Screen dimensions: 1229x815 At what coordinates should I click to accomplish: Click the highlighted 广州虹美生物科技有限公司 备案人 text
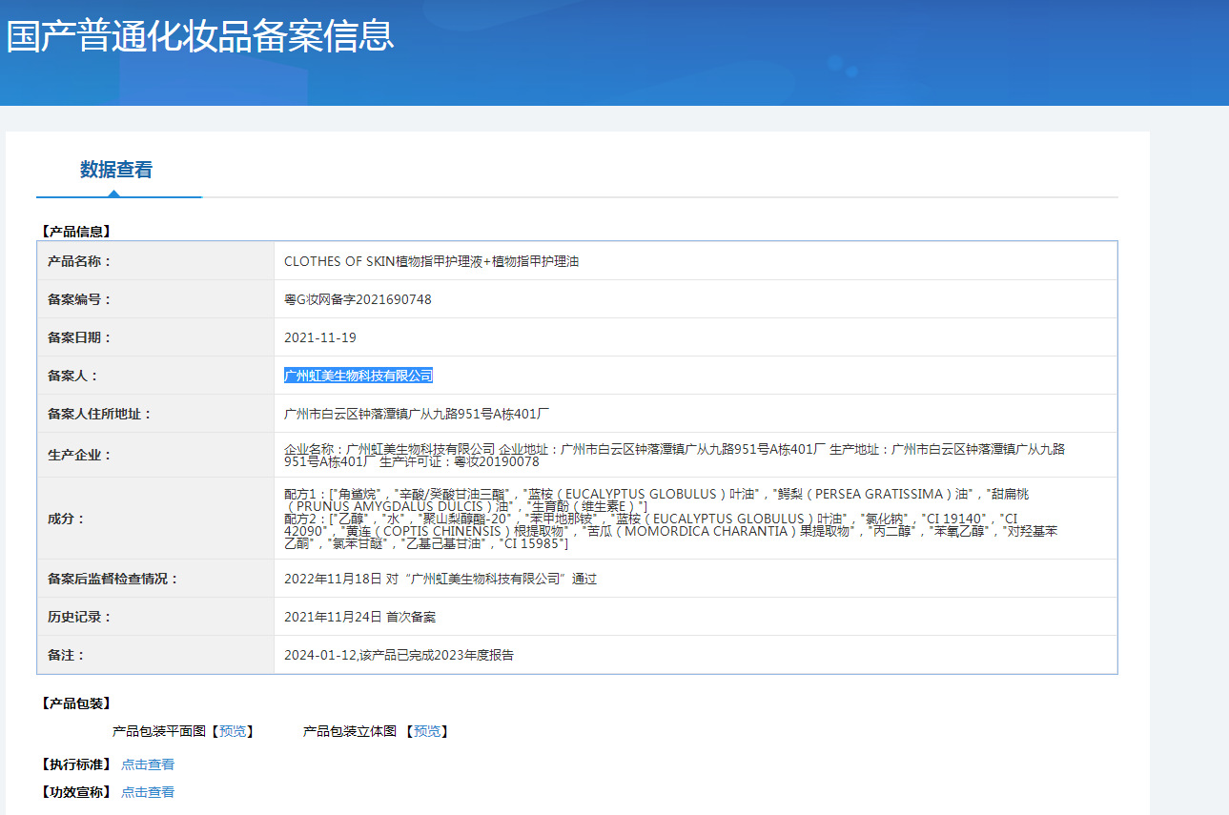[x=358, y=376]
